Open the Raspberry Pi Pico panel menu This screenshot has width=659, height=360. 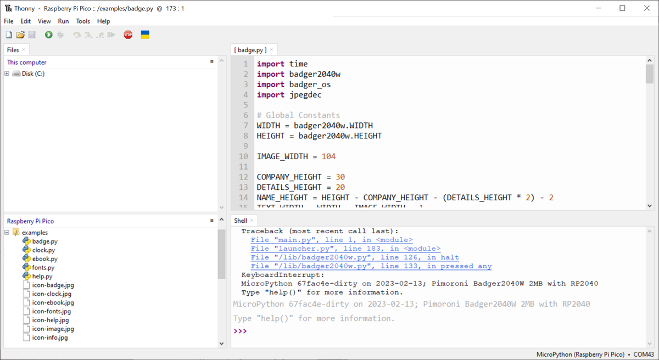pyautogui.click(x=212, y=221)
